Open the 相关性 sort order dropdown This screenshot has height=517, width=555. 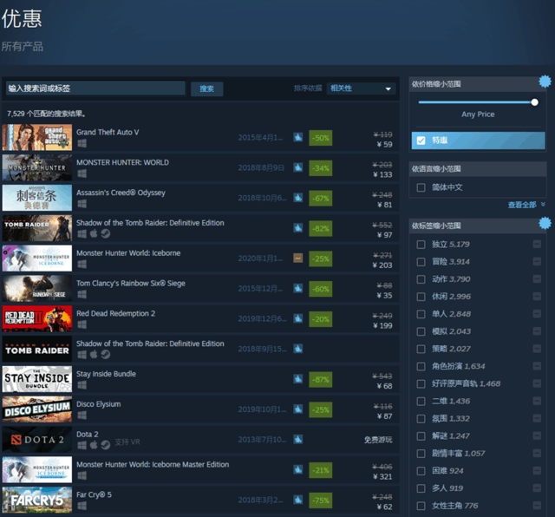pos(361,88)
